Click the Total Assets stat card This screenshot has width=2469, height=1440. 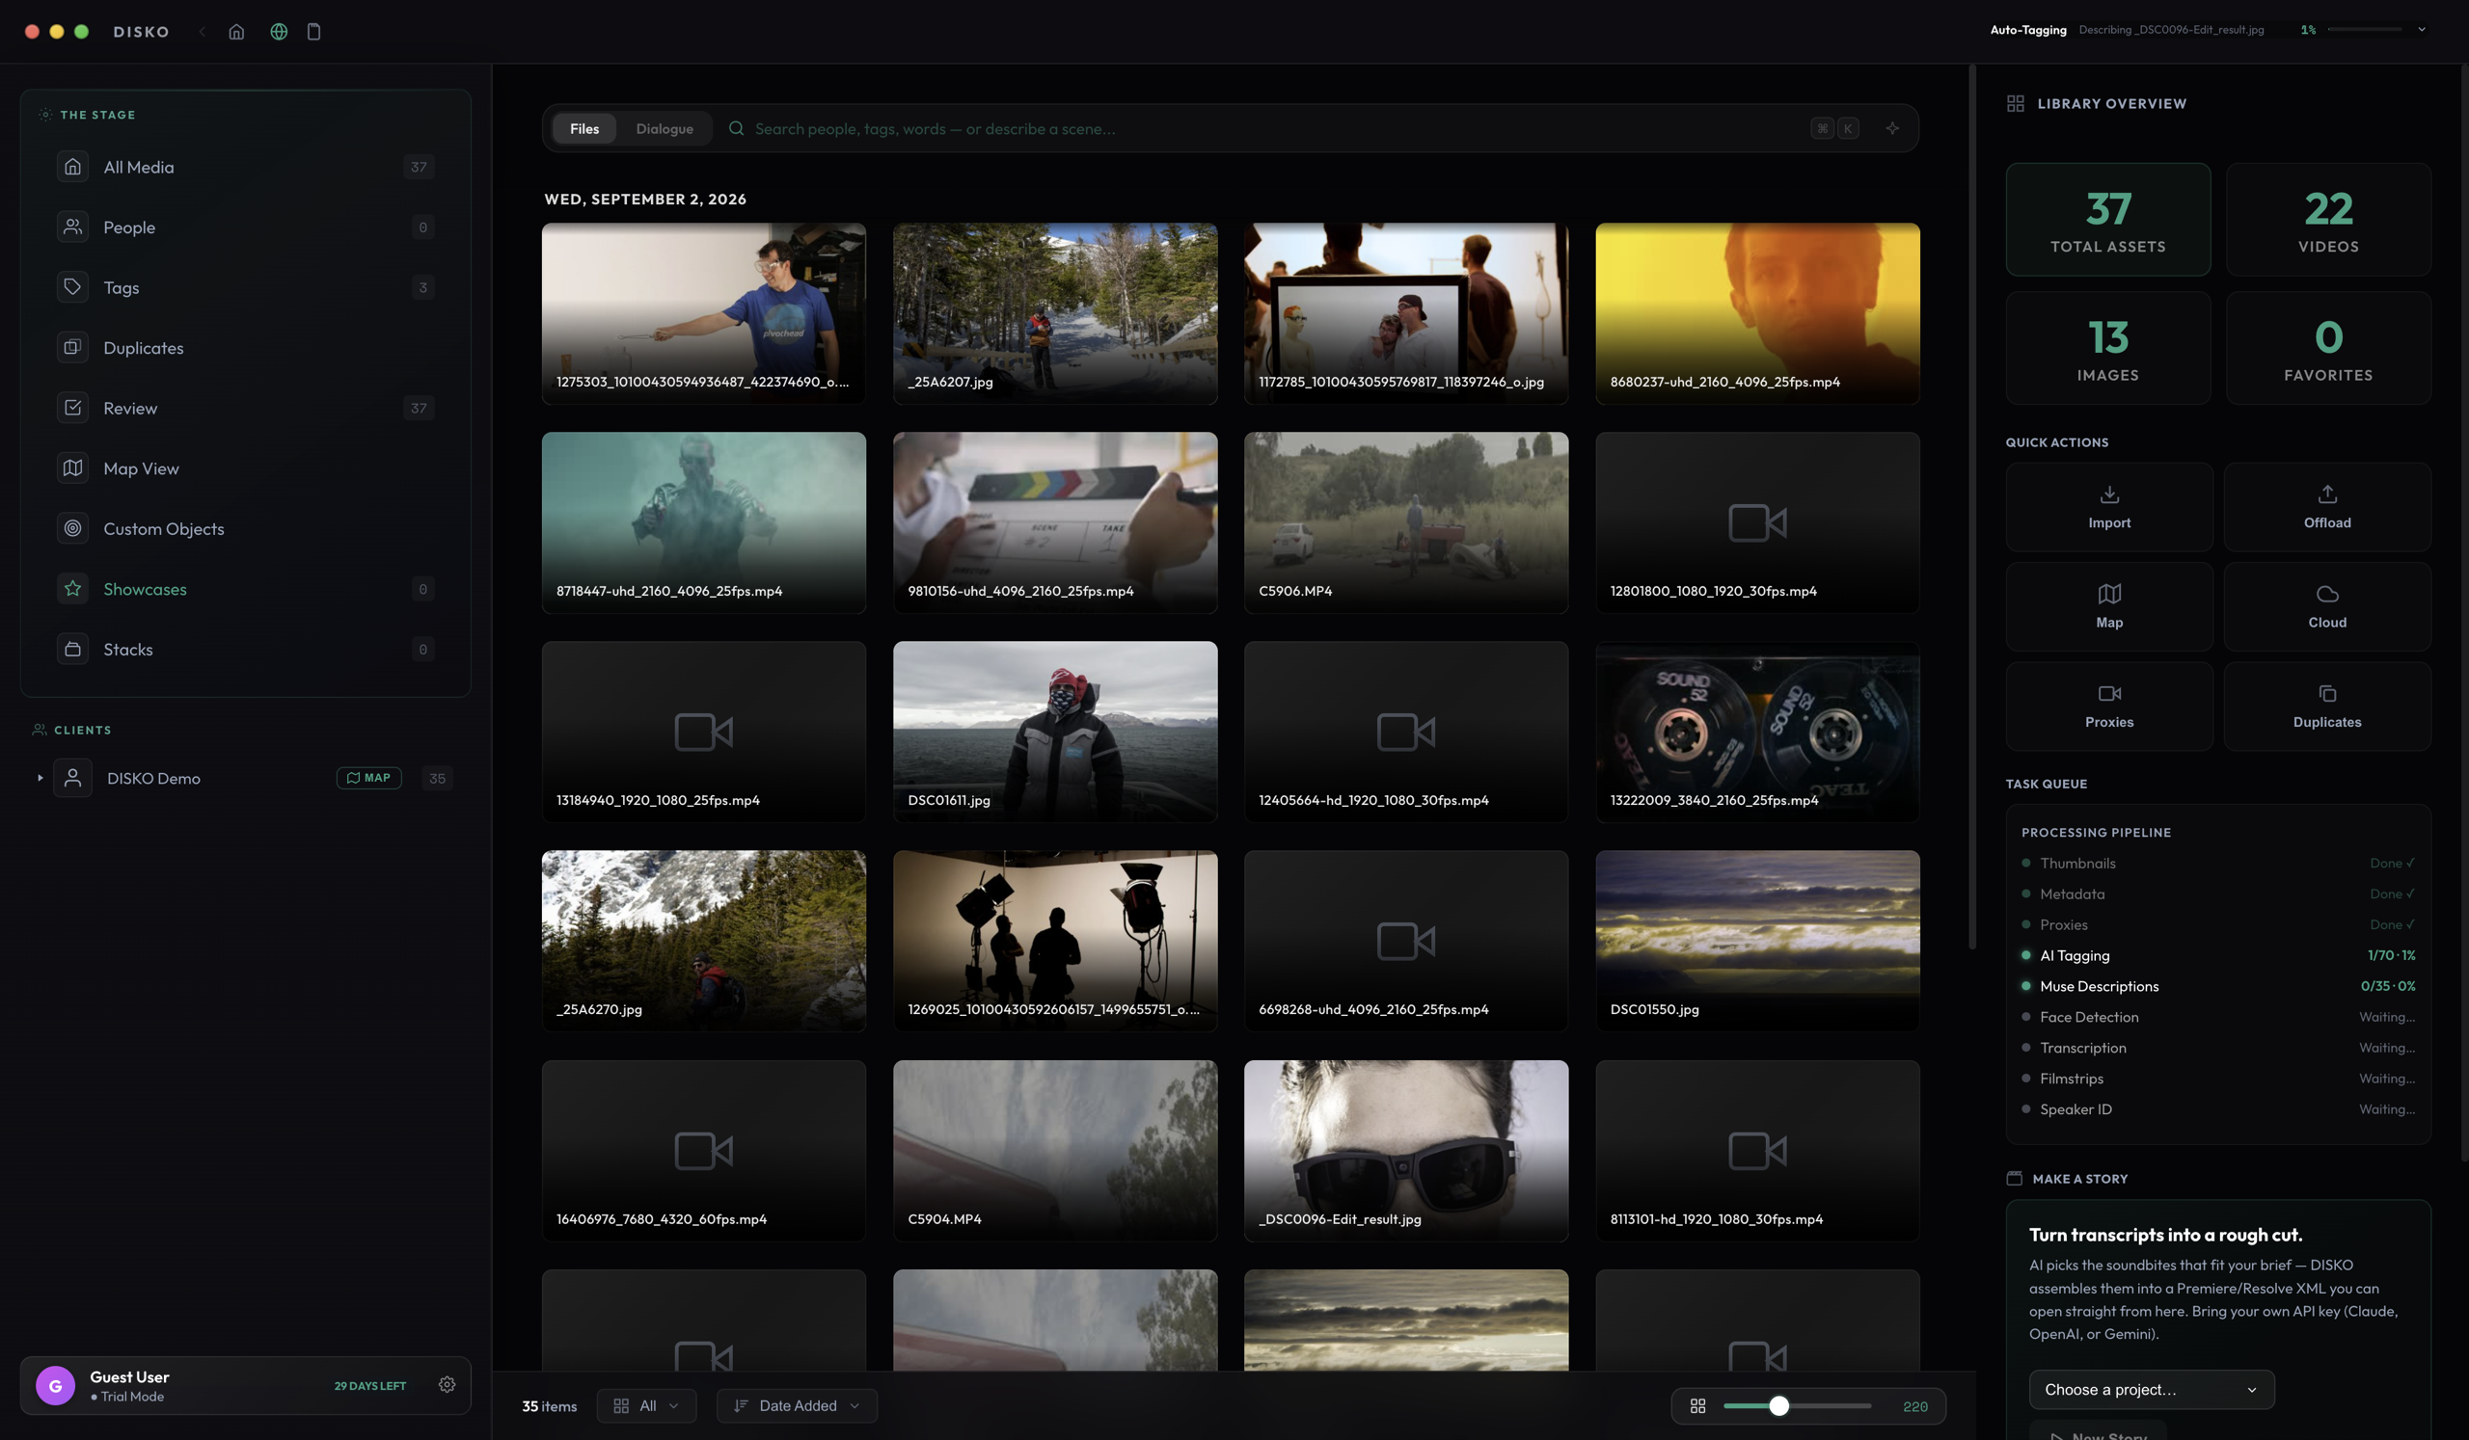2108,220
